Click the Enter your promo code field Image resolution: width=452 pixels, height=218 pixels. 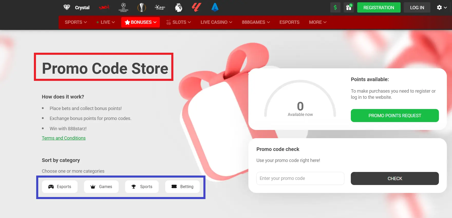(300, 178)
